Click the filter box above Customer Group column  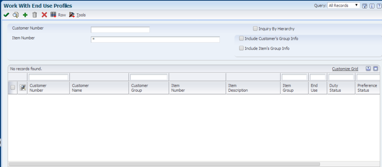click(x=149, y=77)
